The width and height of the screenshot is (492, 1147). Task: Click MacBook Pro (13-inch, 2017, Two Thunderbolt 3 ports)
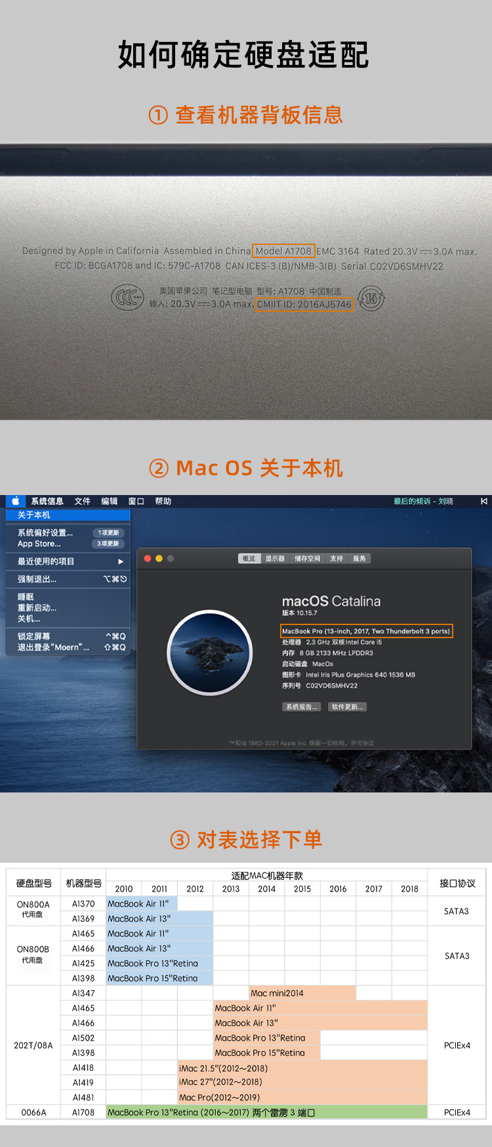click(x=366, y=632)
